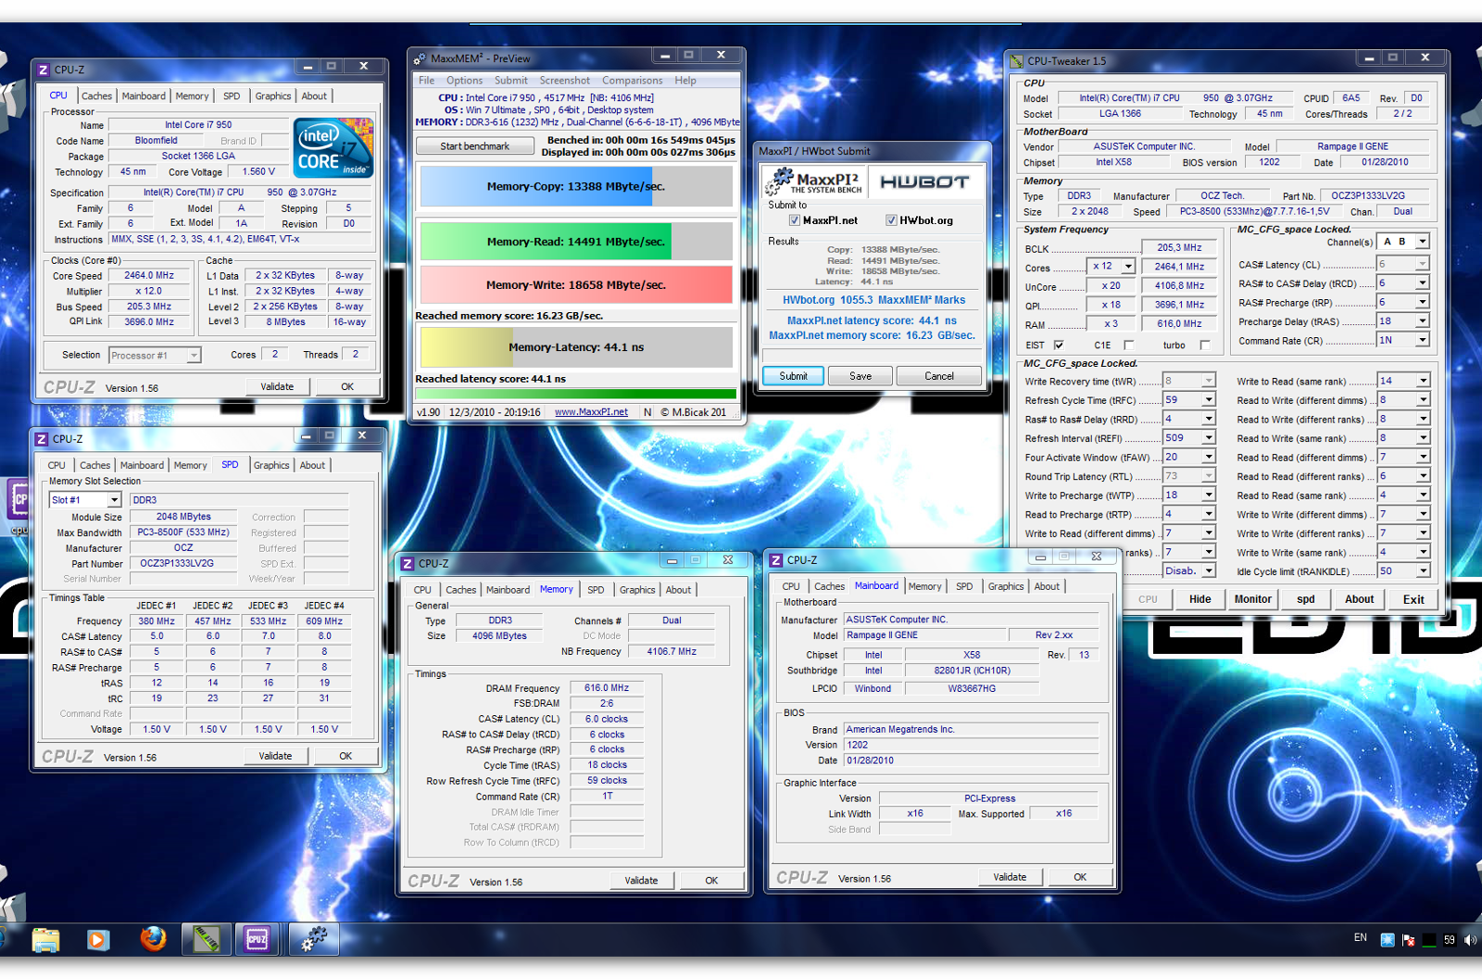Click the CPU-Tweaker title bar icon

1016,61
